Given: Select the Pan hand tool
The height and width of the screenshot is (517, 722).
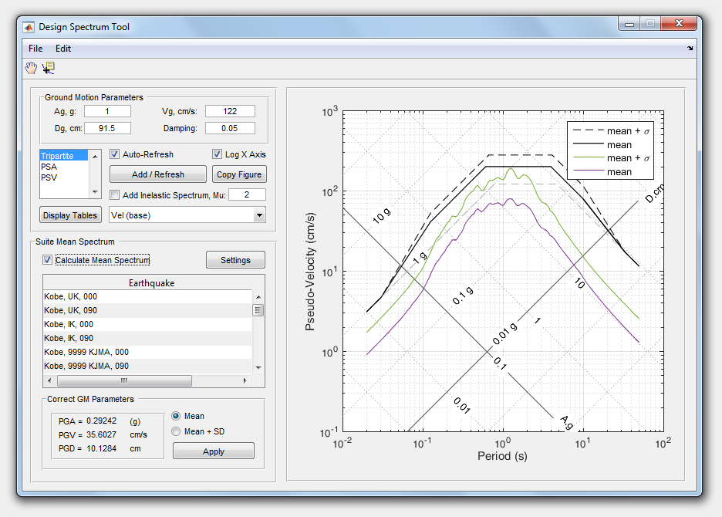Looking at the screenshot, I should (x=31, y=68).
